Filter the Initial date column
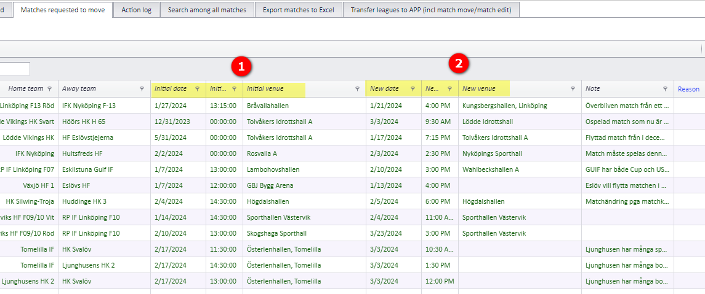This screenshot has width=705, height=294. (197, 89)
